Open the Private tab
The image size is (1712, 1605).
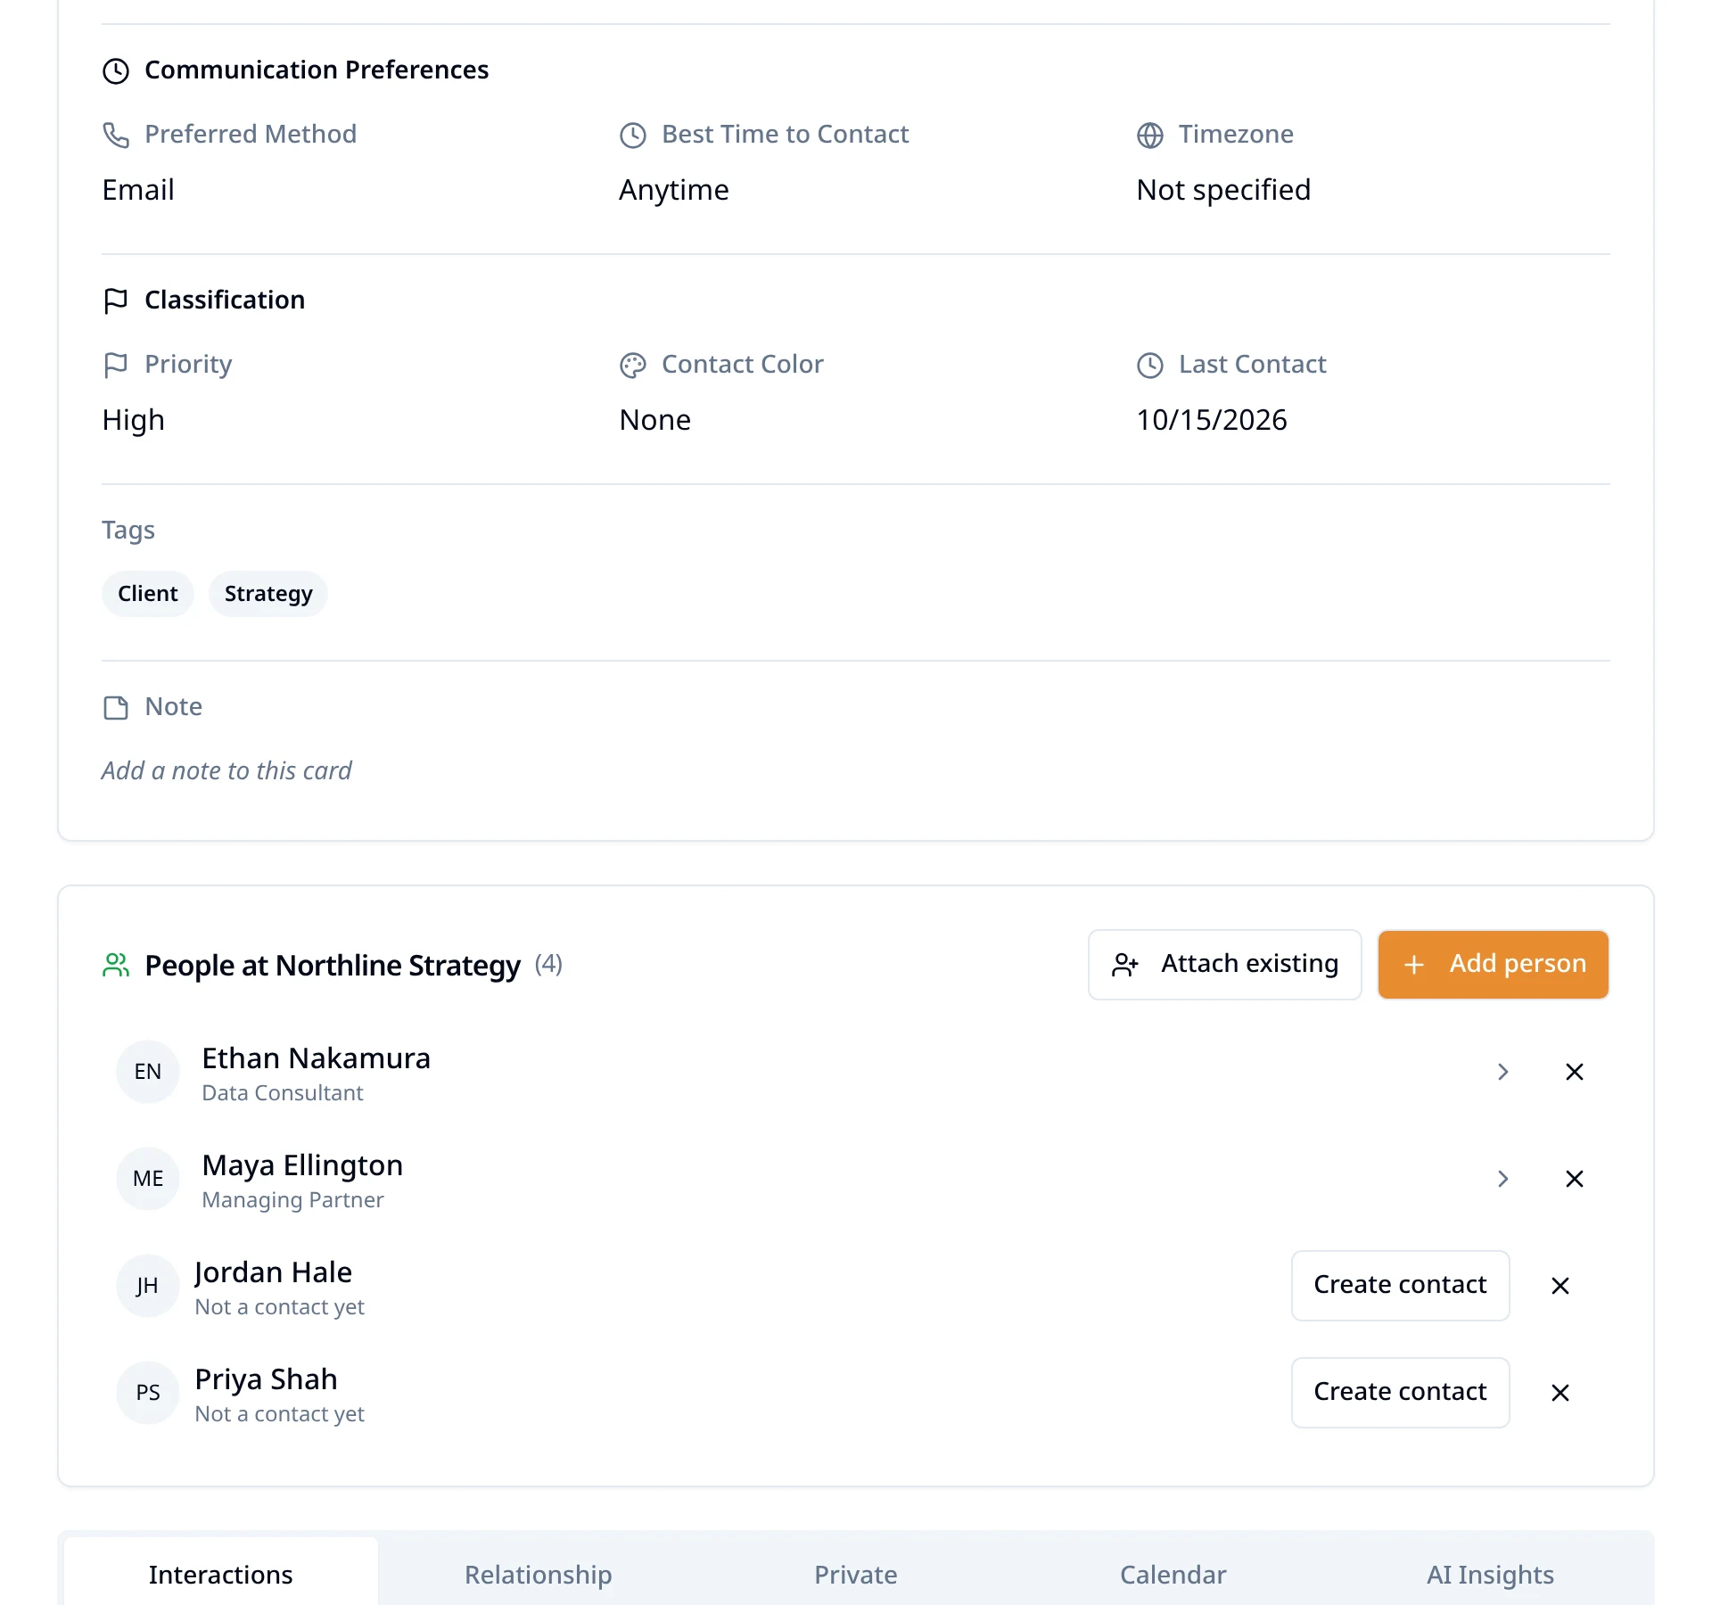tap(856, 1574)
